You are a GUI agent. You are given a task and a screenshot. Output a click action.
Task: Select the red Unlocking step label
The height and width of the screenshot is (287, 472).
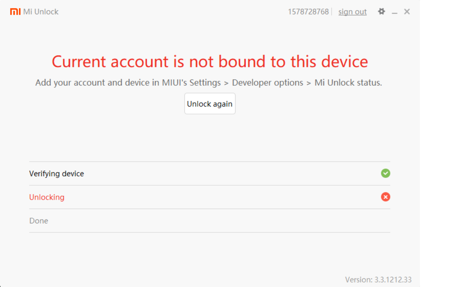tap(47, 197)
